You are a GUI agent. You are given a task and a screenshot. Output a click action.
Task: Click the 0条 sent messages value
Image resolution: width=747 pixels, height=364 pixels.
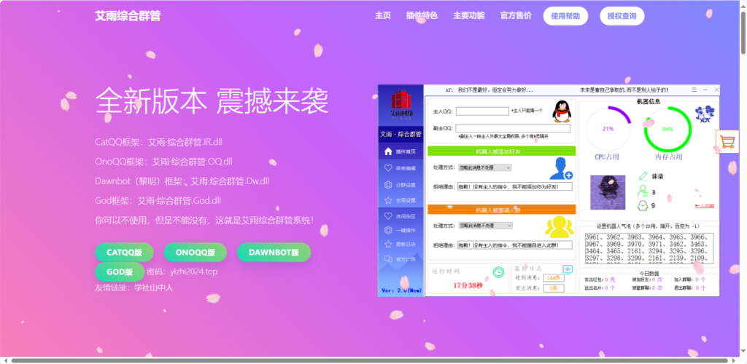(554, 288)
